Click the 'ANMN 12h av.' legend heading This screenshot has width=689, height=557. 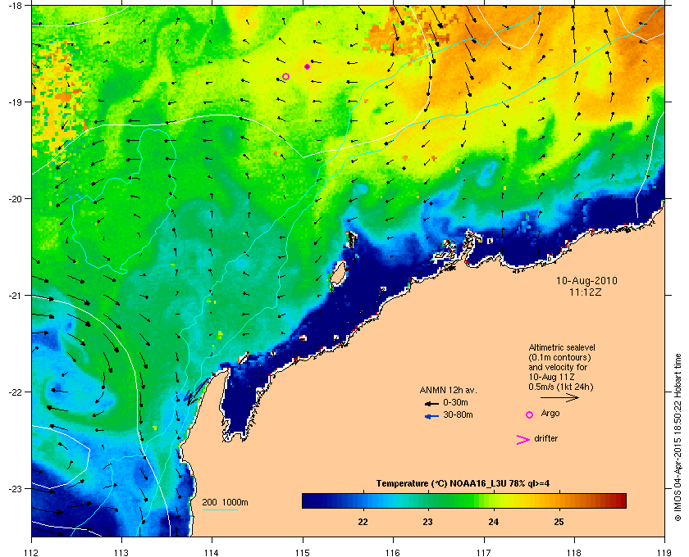(448, 390)
